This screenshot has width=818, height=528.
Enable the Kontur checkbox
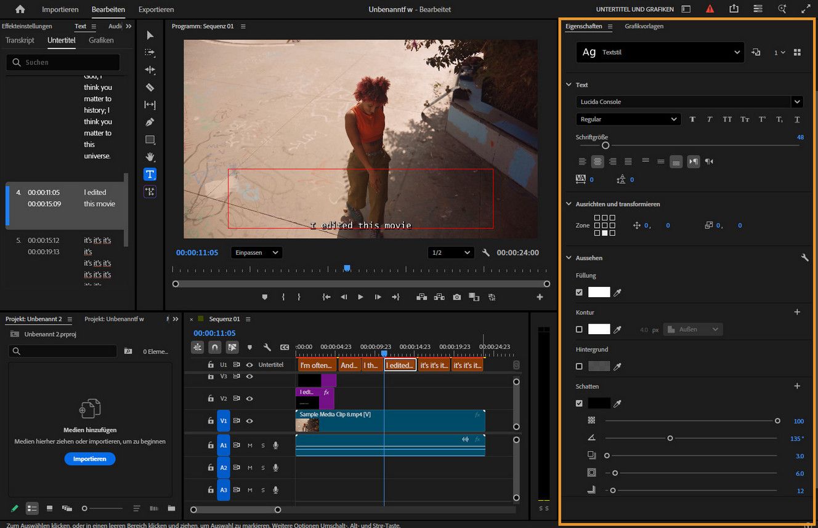tap(579, 329)
